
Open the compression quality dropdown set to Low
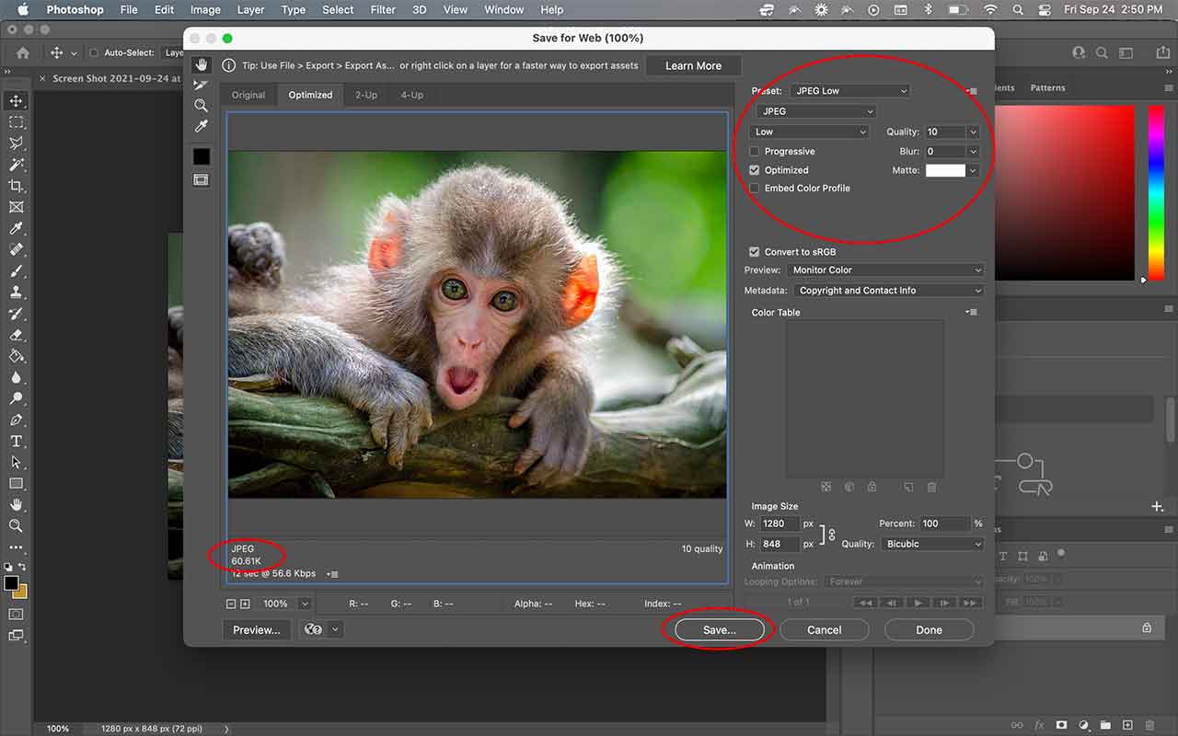(810, 132)
